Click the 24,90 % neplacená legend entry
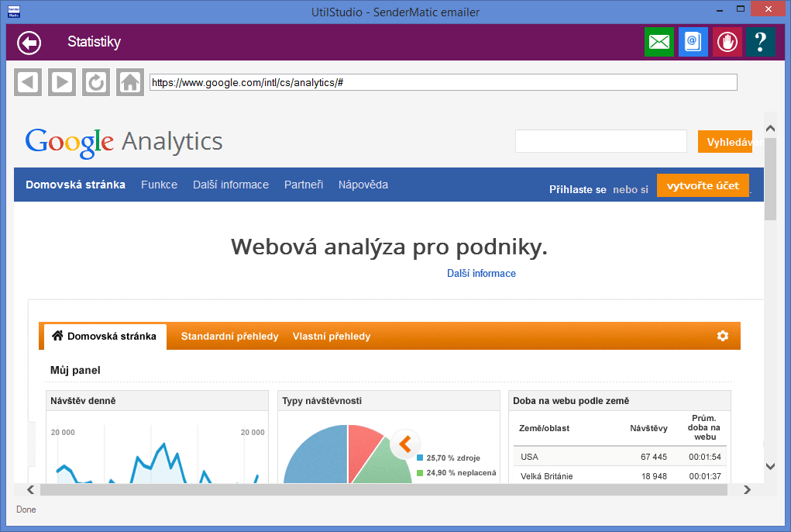 [x=456, y=473]
